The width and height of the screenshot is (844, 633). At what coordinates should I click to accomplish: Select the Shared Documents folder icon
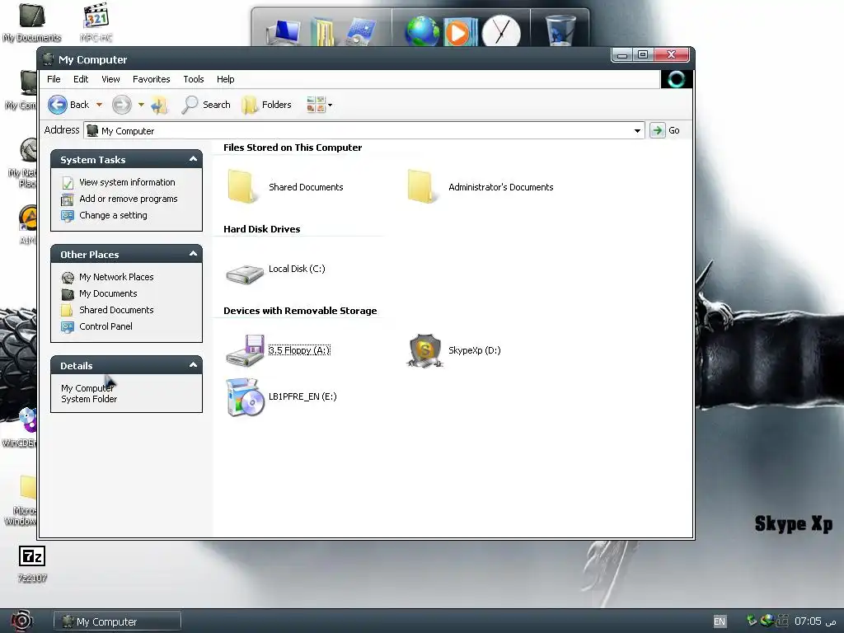coord(242,186)
